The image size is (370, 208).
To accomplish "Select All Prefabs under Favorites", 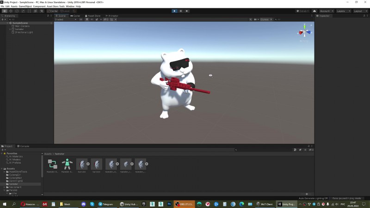I will 15,163.
